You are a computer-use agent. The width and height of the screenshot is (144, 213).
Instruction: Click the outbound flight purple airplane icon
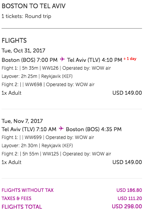62,59
